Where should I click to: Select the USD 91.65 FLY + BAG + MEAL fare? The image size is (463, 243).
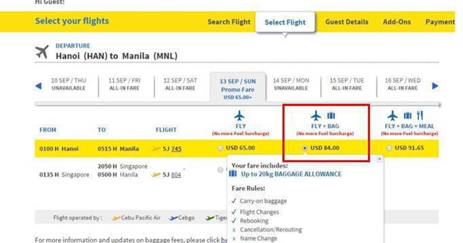click(389, 148)
